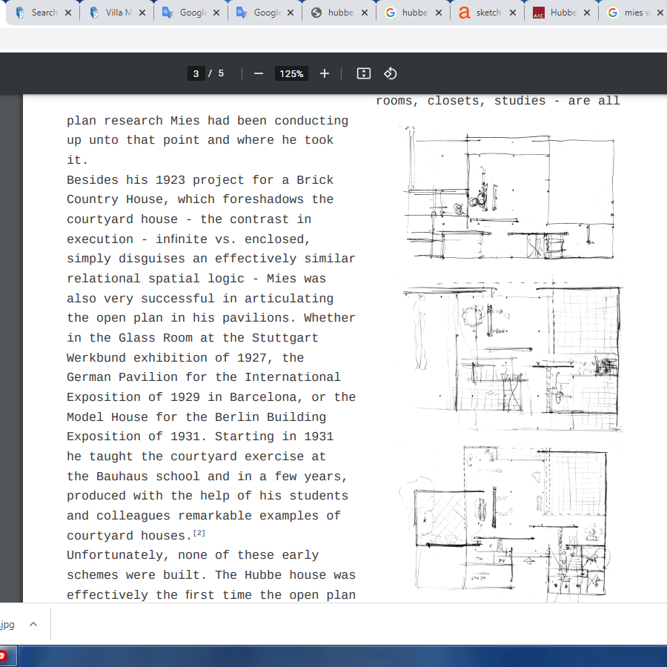Click the text 'Unfortunately, none of these early'
Screen dimensions: 667x667
click(193, 555)
